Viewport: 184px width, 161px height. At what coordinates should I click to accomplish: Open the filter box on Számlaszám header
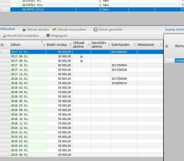[135, 44]
